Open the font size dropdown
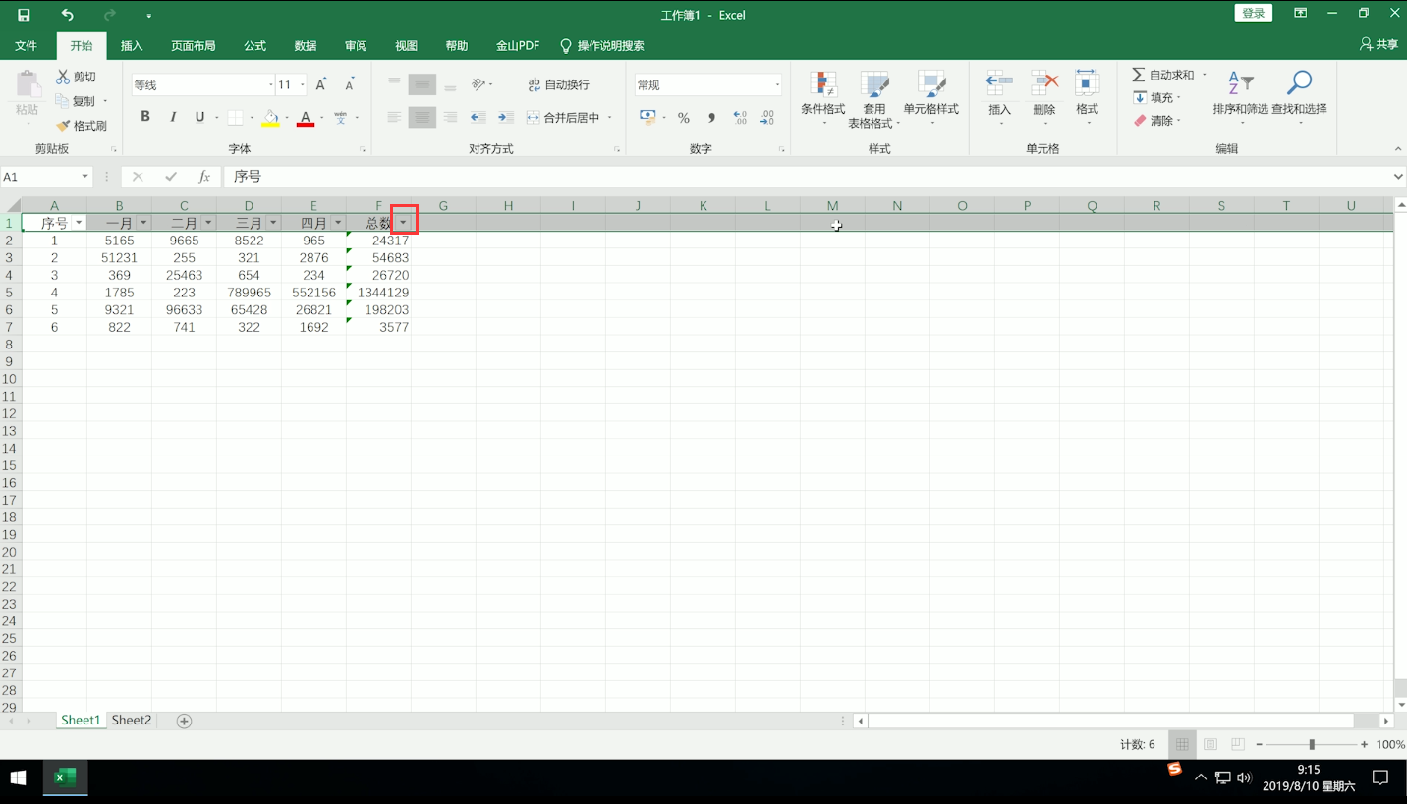1407x804 pixels. pyautogui.click(x=303, y=85)
